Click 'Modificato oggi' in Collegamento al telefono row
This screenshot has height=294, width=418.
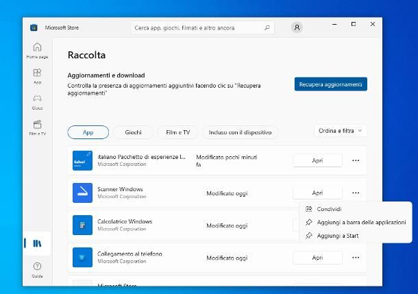click(227, 258)
